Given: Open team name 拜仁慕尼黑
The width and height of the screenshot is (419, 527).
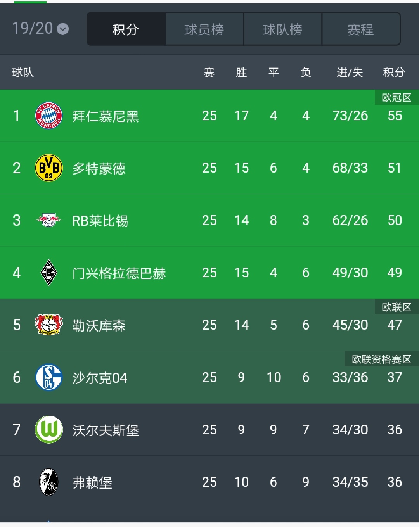Looking at the screenshot, I should pyautogui.click(x=106, y=116).
